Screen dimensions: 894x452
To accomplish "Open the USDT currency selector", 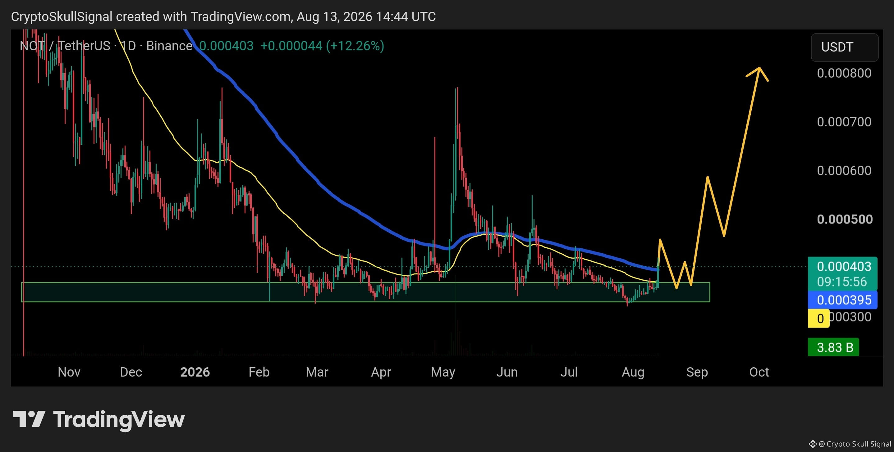I will (844, 47).
